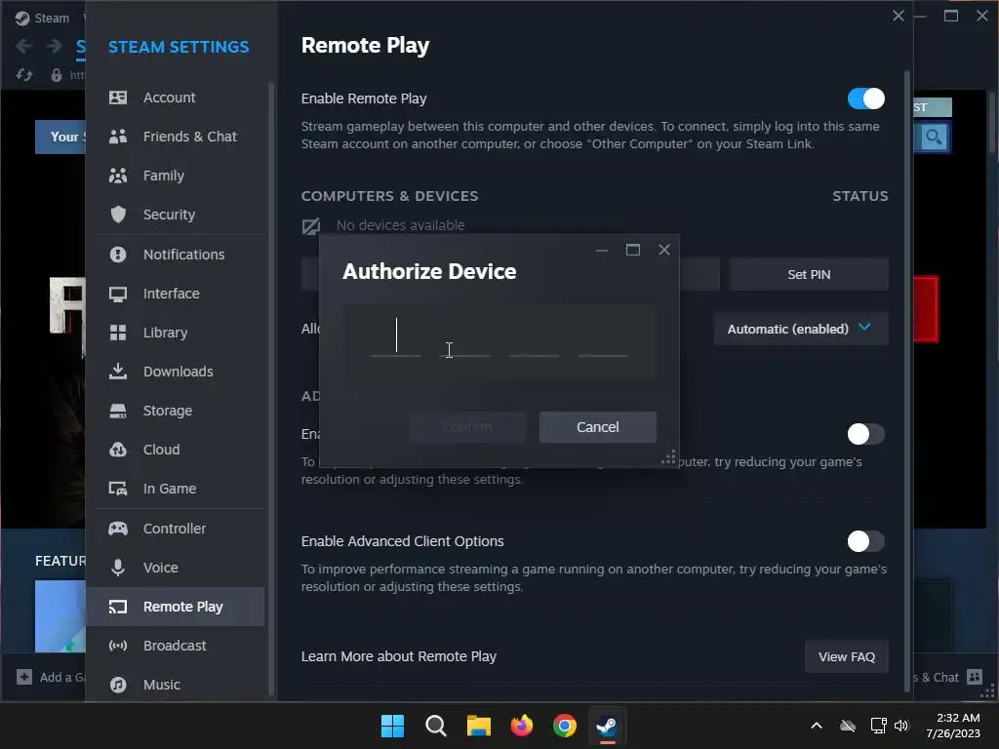Close the Steam Settings window

(899, 16)
